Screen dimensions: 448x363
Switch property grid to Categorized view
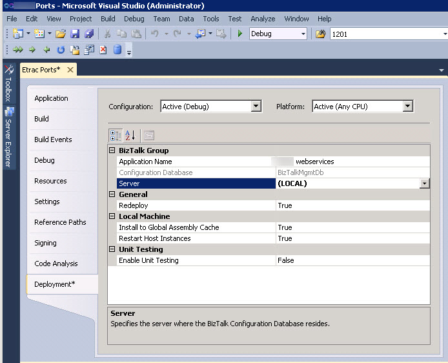tap(116, 135)
